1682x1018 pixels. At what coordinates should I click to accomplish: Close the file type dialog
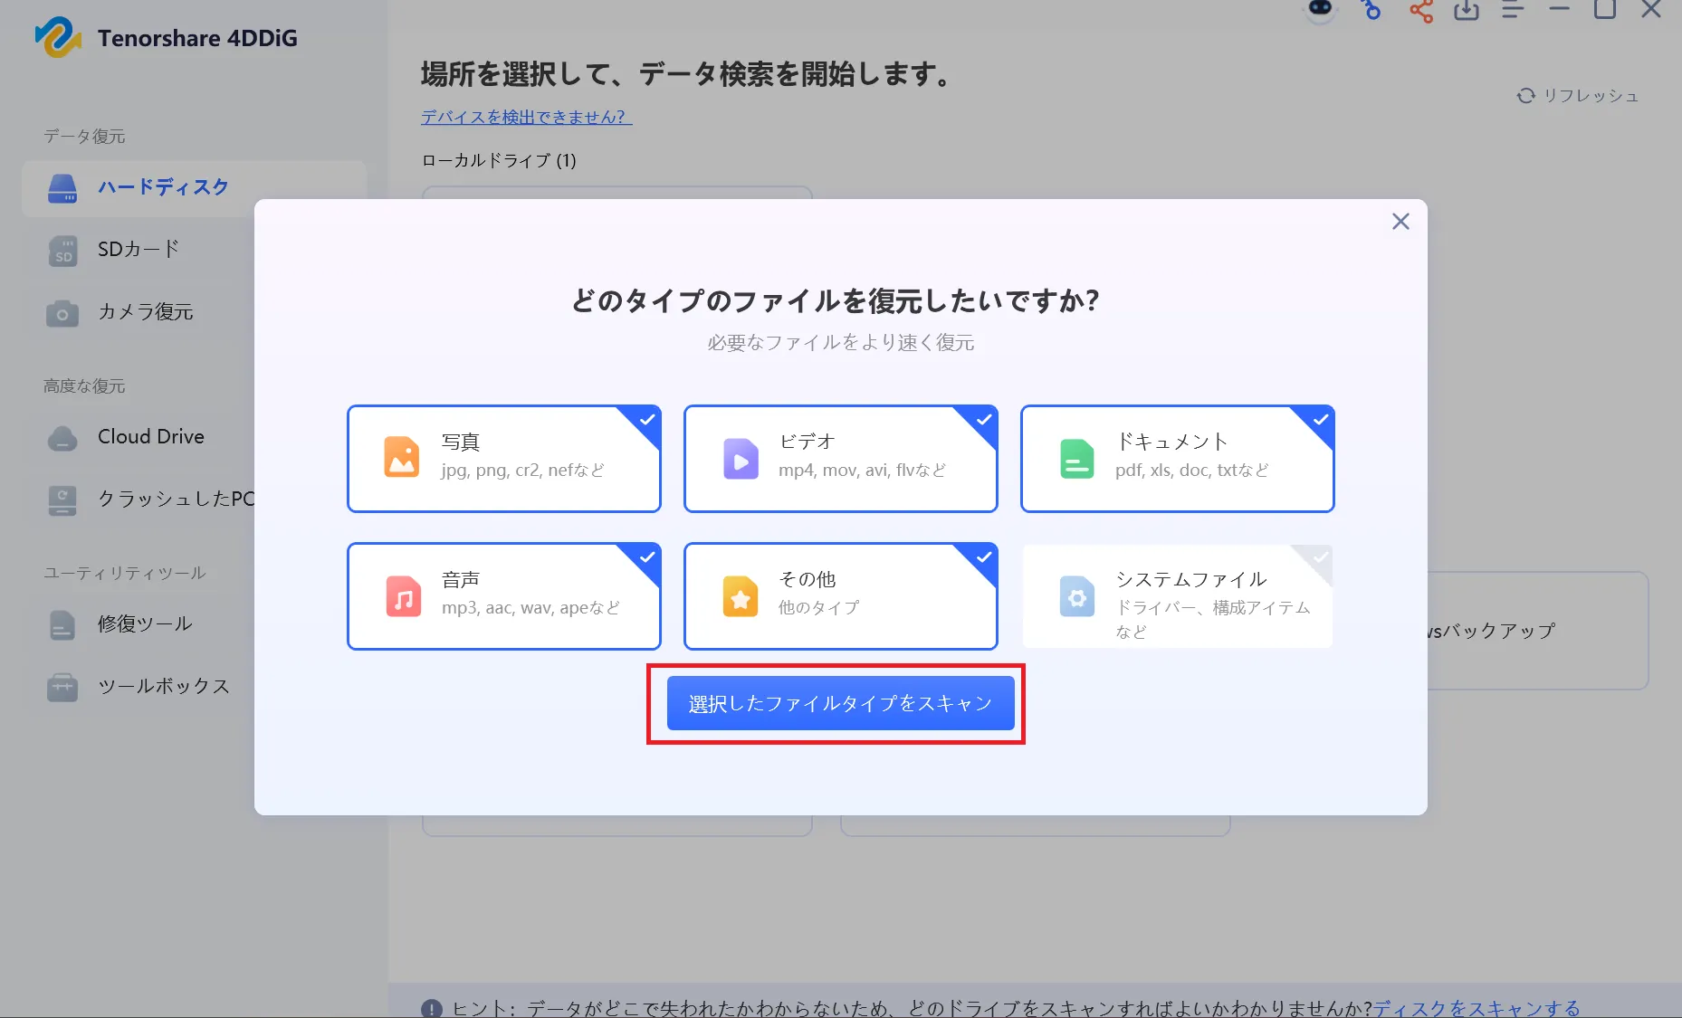1400,221
